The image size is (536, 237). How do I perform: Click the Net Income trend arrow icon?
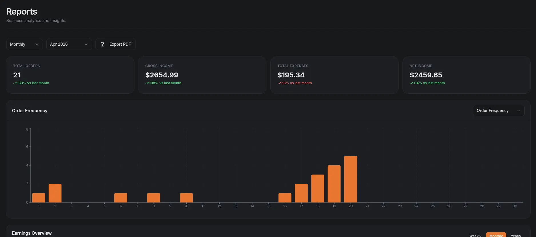click(x=411, y=83)
